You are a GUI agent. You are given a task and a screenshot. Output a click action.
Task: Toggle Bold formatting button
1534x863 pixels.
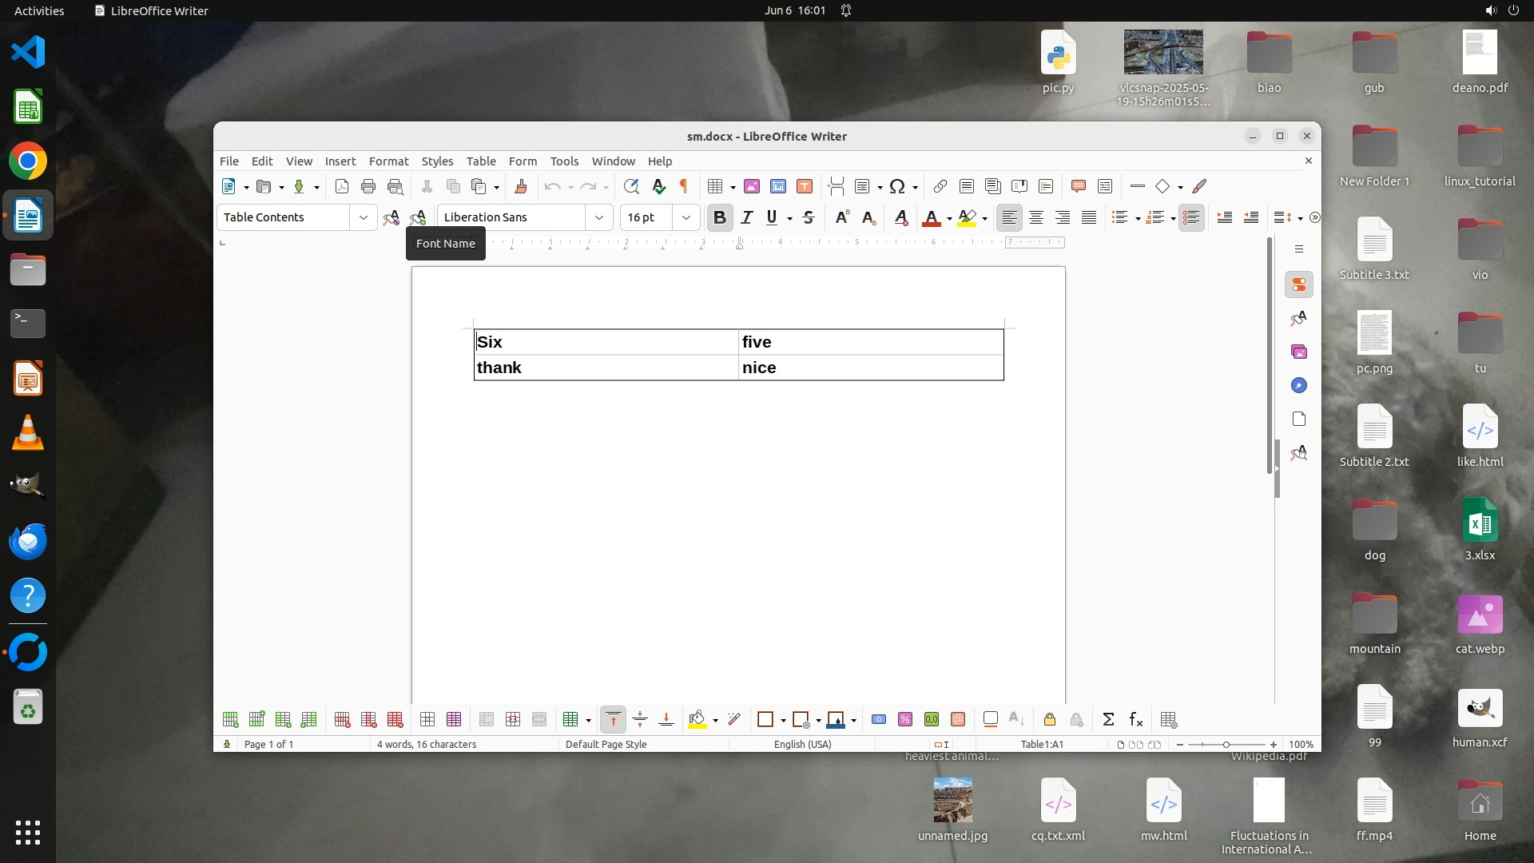pyautogui.click(x=719, y=217)
